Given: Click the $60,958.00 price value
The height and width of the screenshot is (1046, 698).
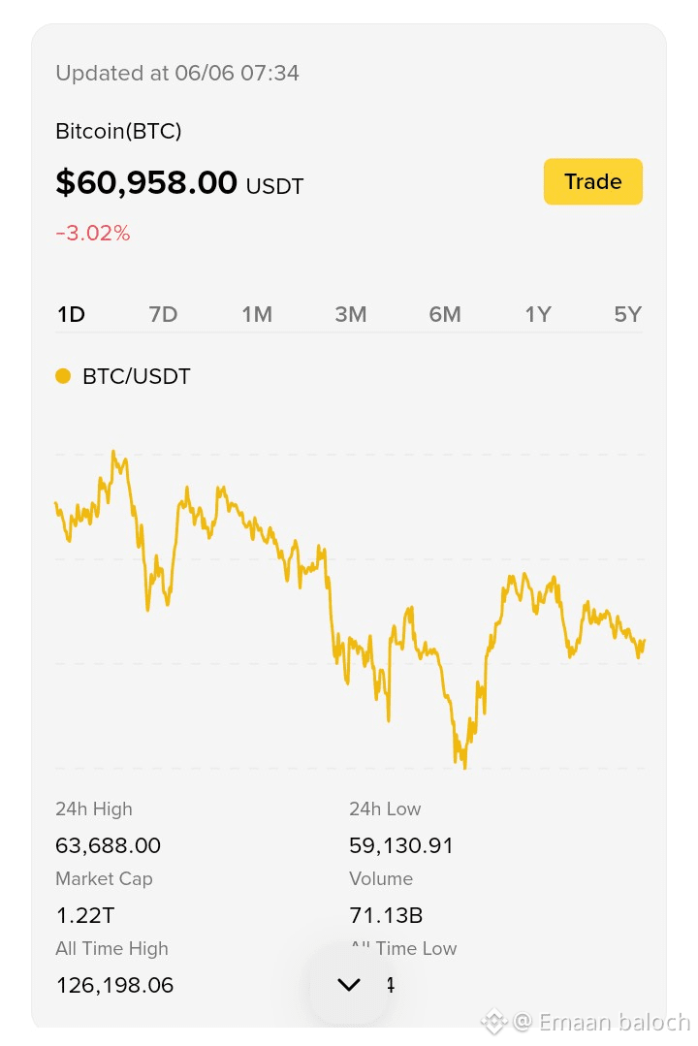Looking at the screenshot, I should pyautogui.click(x=146, y=182).
